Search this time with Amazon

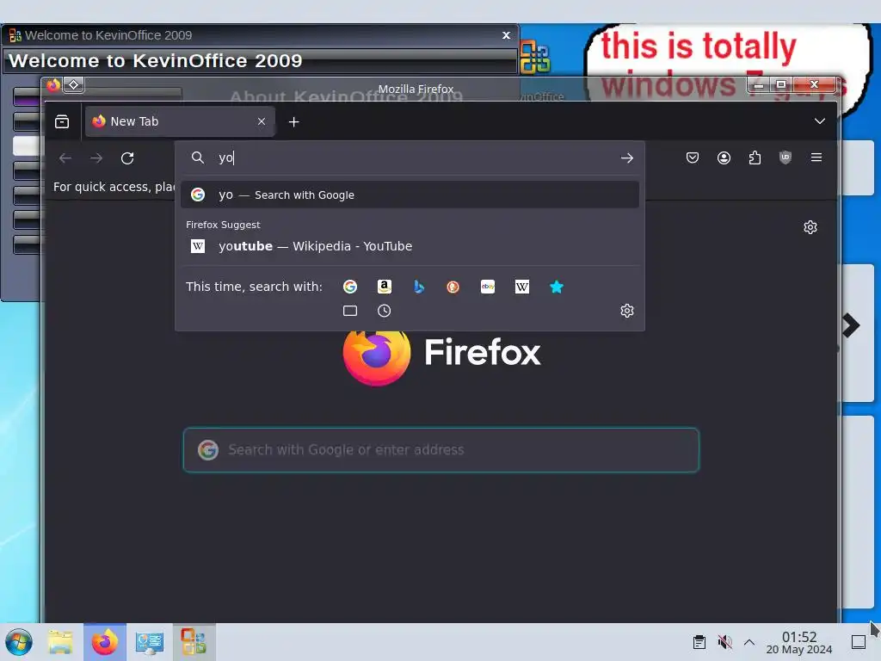(x=385, y=287)
